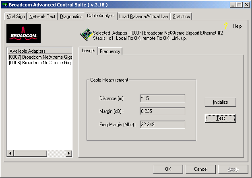
Task: Go to Load Balance/Virtual Lan tab
Action: point(144,16)
